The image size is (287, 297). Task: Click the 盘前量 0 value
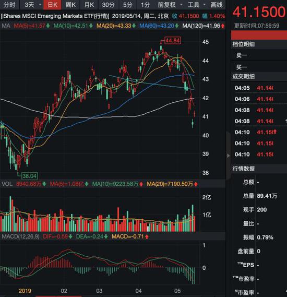[259, 251]
